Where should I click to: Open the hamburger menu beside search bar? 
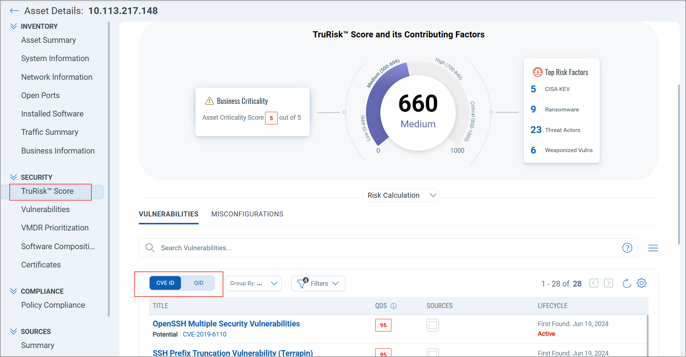coord(653,248)
